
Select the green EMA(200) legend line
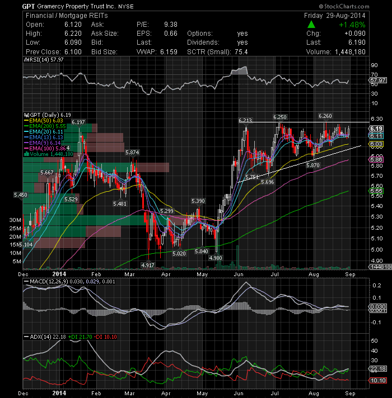coord(26,126)
